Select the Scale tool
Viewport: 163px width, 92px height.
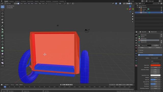pos(3,19)
